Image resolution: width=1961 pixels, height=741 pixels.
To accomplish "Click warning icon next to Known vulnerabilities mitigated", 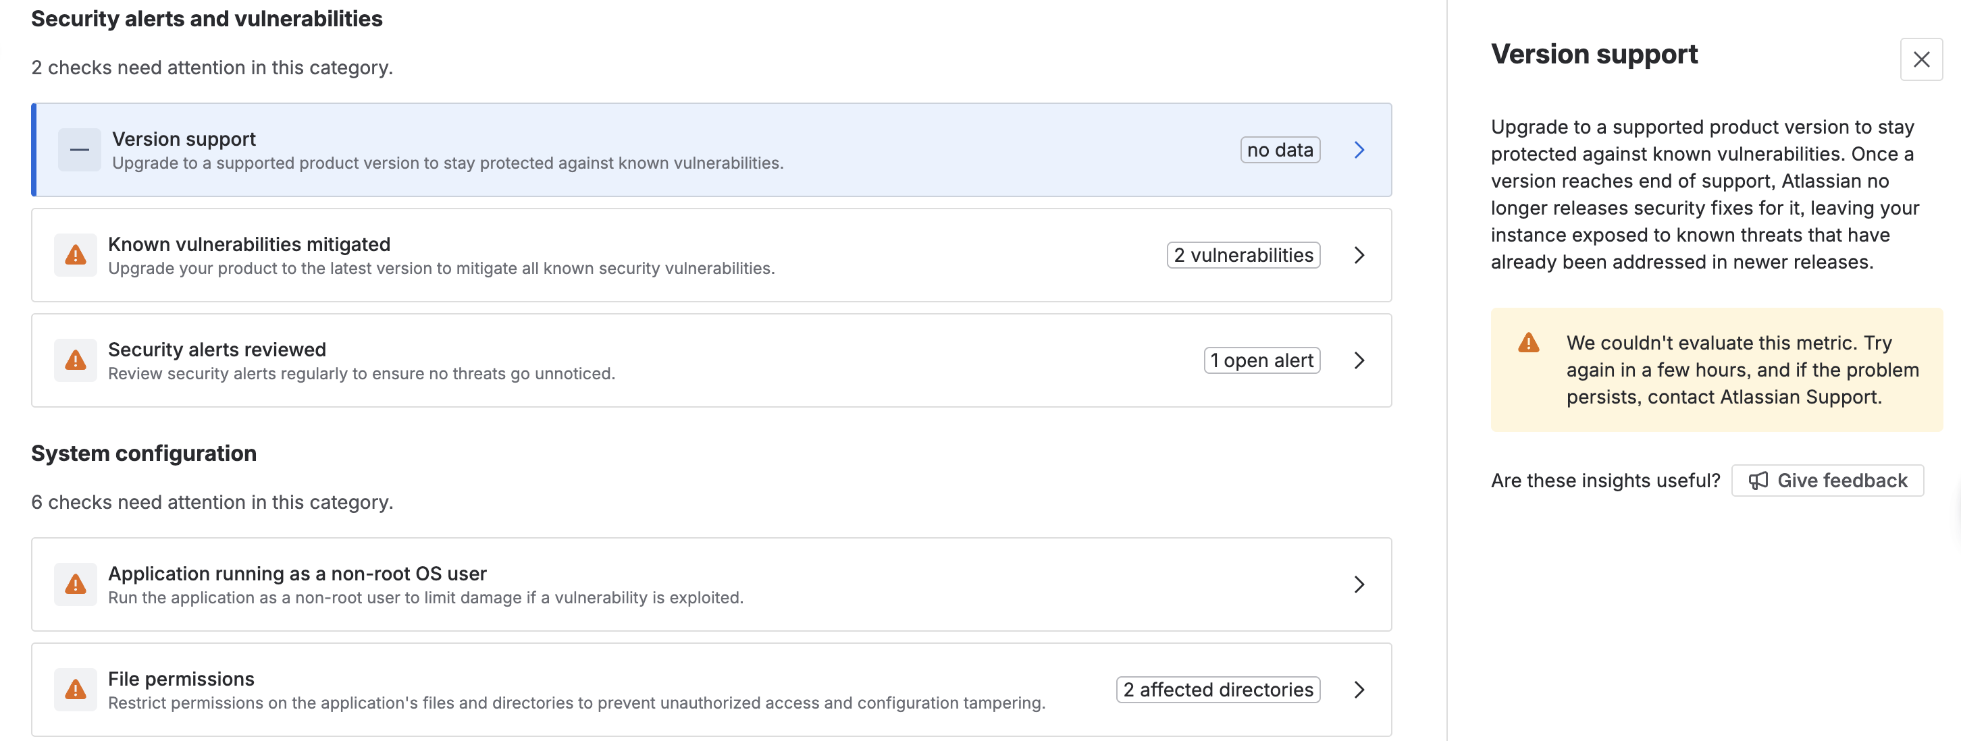I will pyautogui.click(x=76, y=255).
